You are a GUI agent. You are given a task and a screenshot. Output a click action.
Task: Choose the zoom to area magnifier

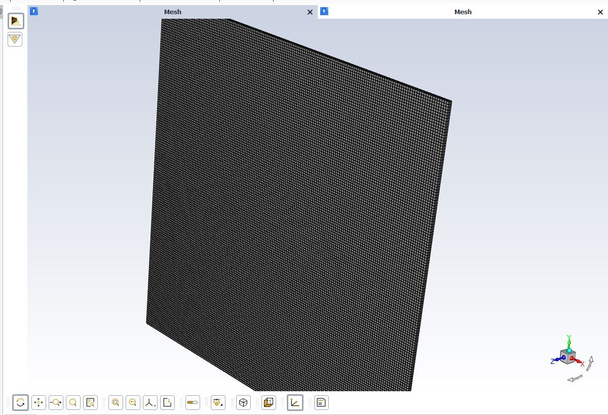(x=73, y=403)
